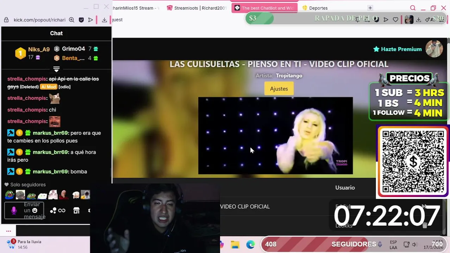Screen dimensions: 450x253
Task: Open downloads icon in popout chat window
Action: pyautogui.click(x=104, y=20)
